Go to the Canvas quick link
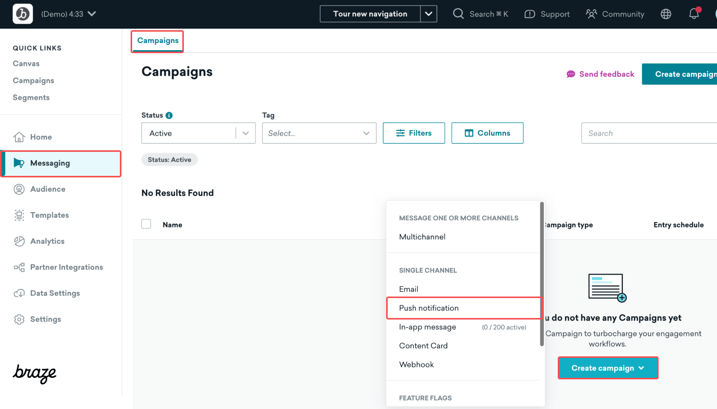 tap(26, 63)
